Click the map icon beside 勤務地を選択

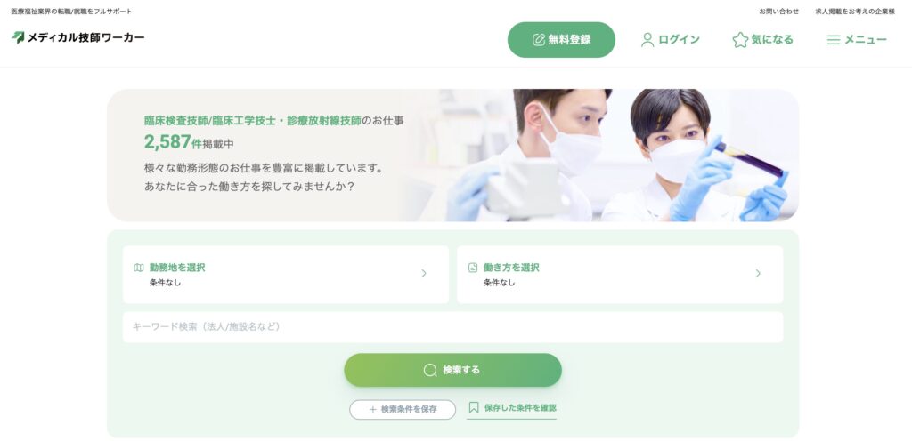[x=138, y=268]
